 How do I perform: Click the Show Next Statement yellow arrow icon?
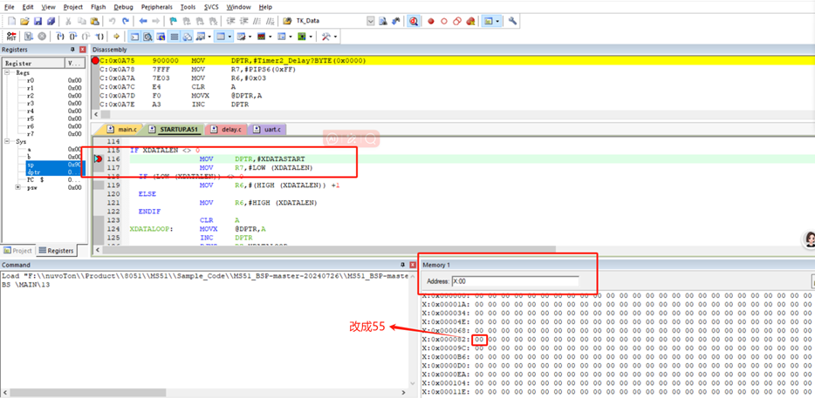coord(116,37)
